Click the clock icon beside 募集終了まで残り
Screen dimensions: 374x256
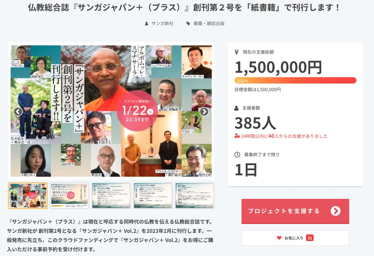(237, 154)
